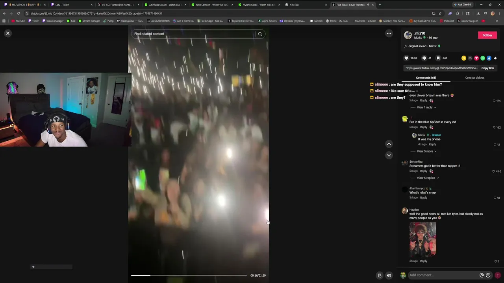
Task: Save video with the bookmark icon
Action: coord(438,58)
